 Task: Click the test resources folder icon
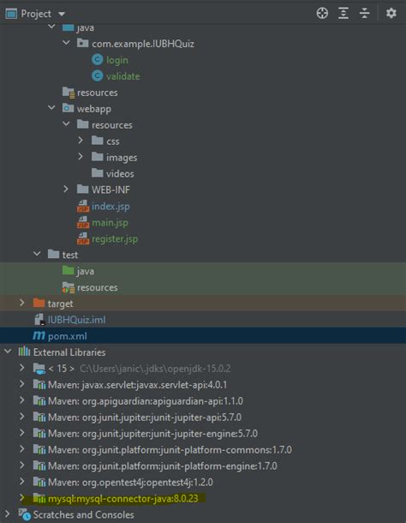[69, 287]
